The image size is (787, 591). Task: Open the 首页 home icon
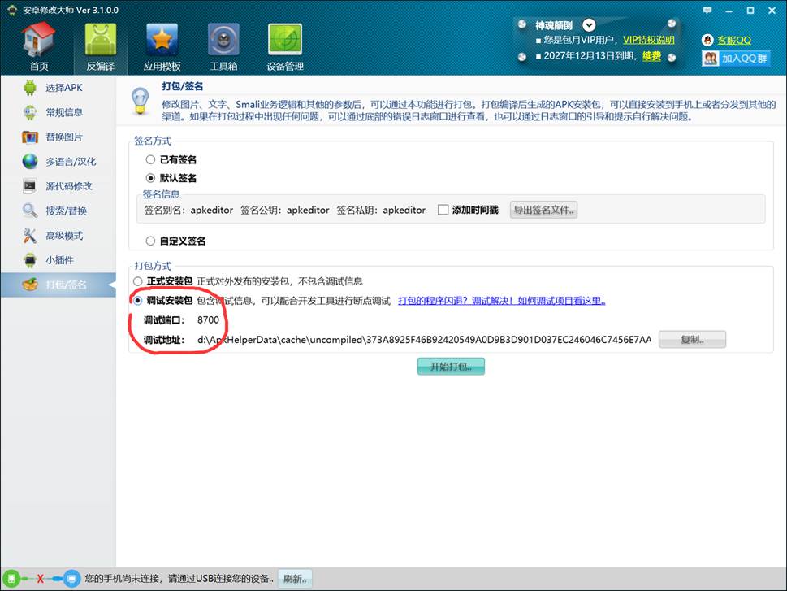coord(39,39)
